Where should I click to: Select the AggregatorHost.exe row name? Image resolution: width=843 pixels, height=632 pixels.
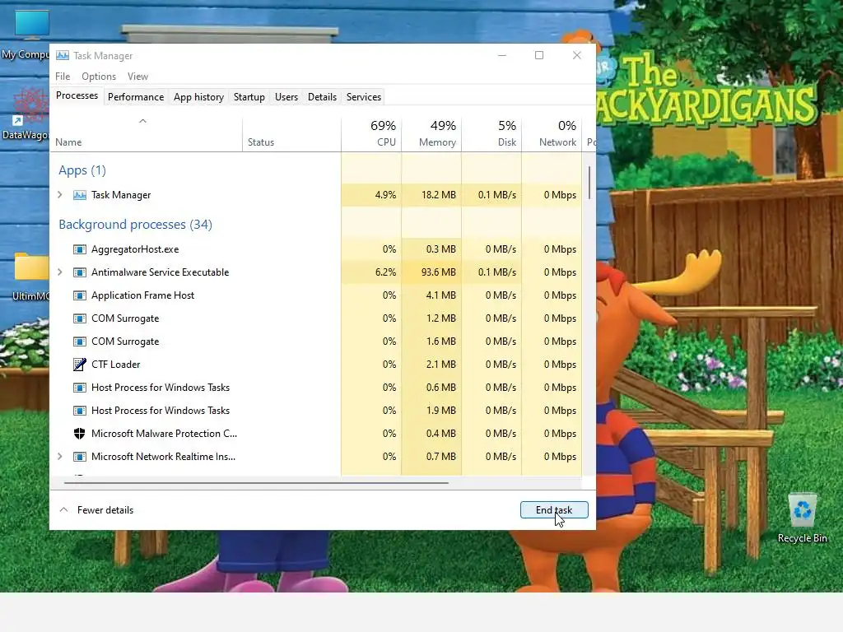pos(135,249)
